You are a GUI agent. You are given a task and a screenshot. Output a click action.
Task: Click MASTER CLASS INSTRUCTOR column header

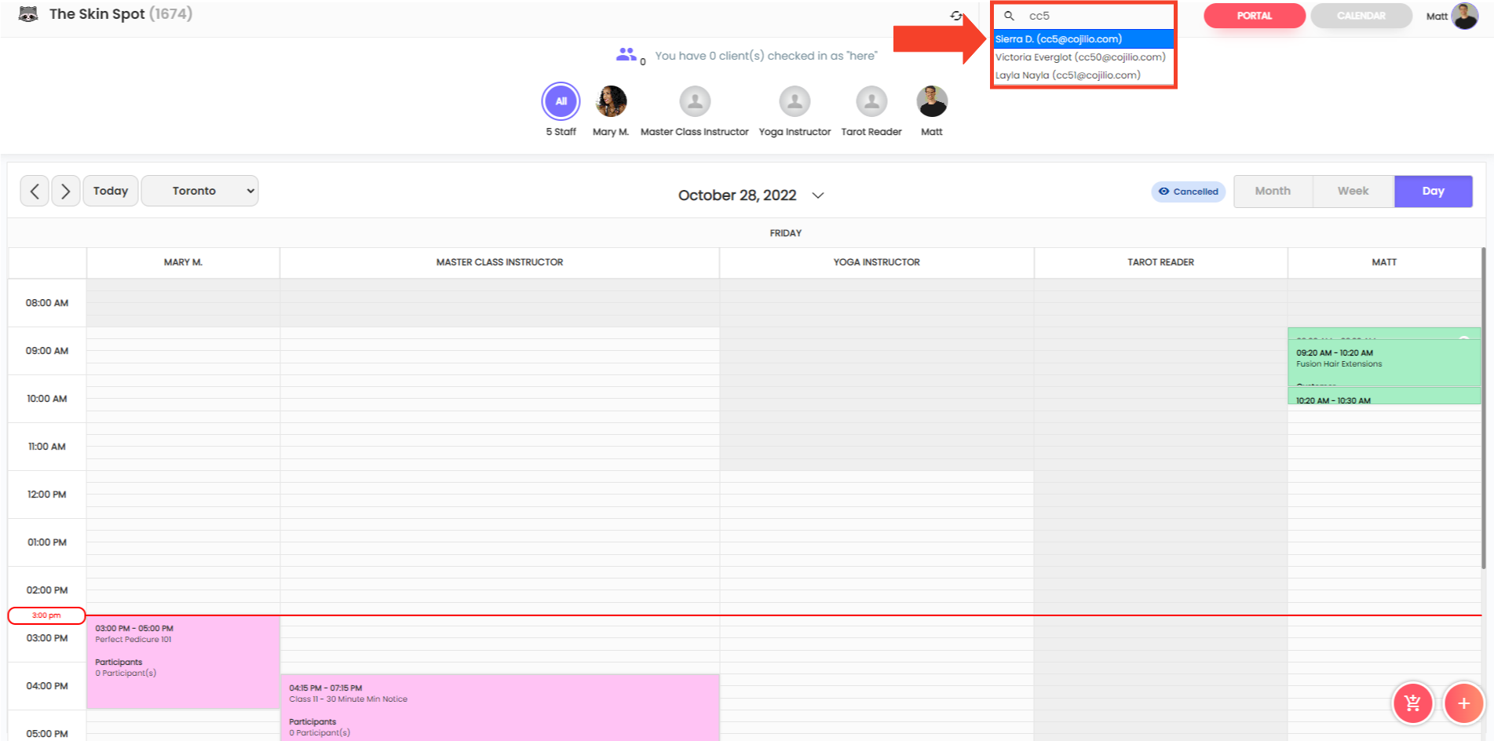499,262
